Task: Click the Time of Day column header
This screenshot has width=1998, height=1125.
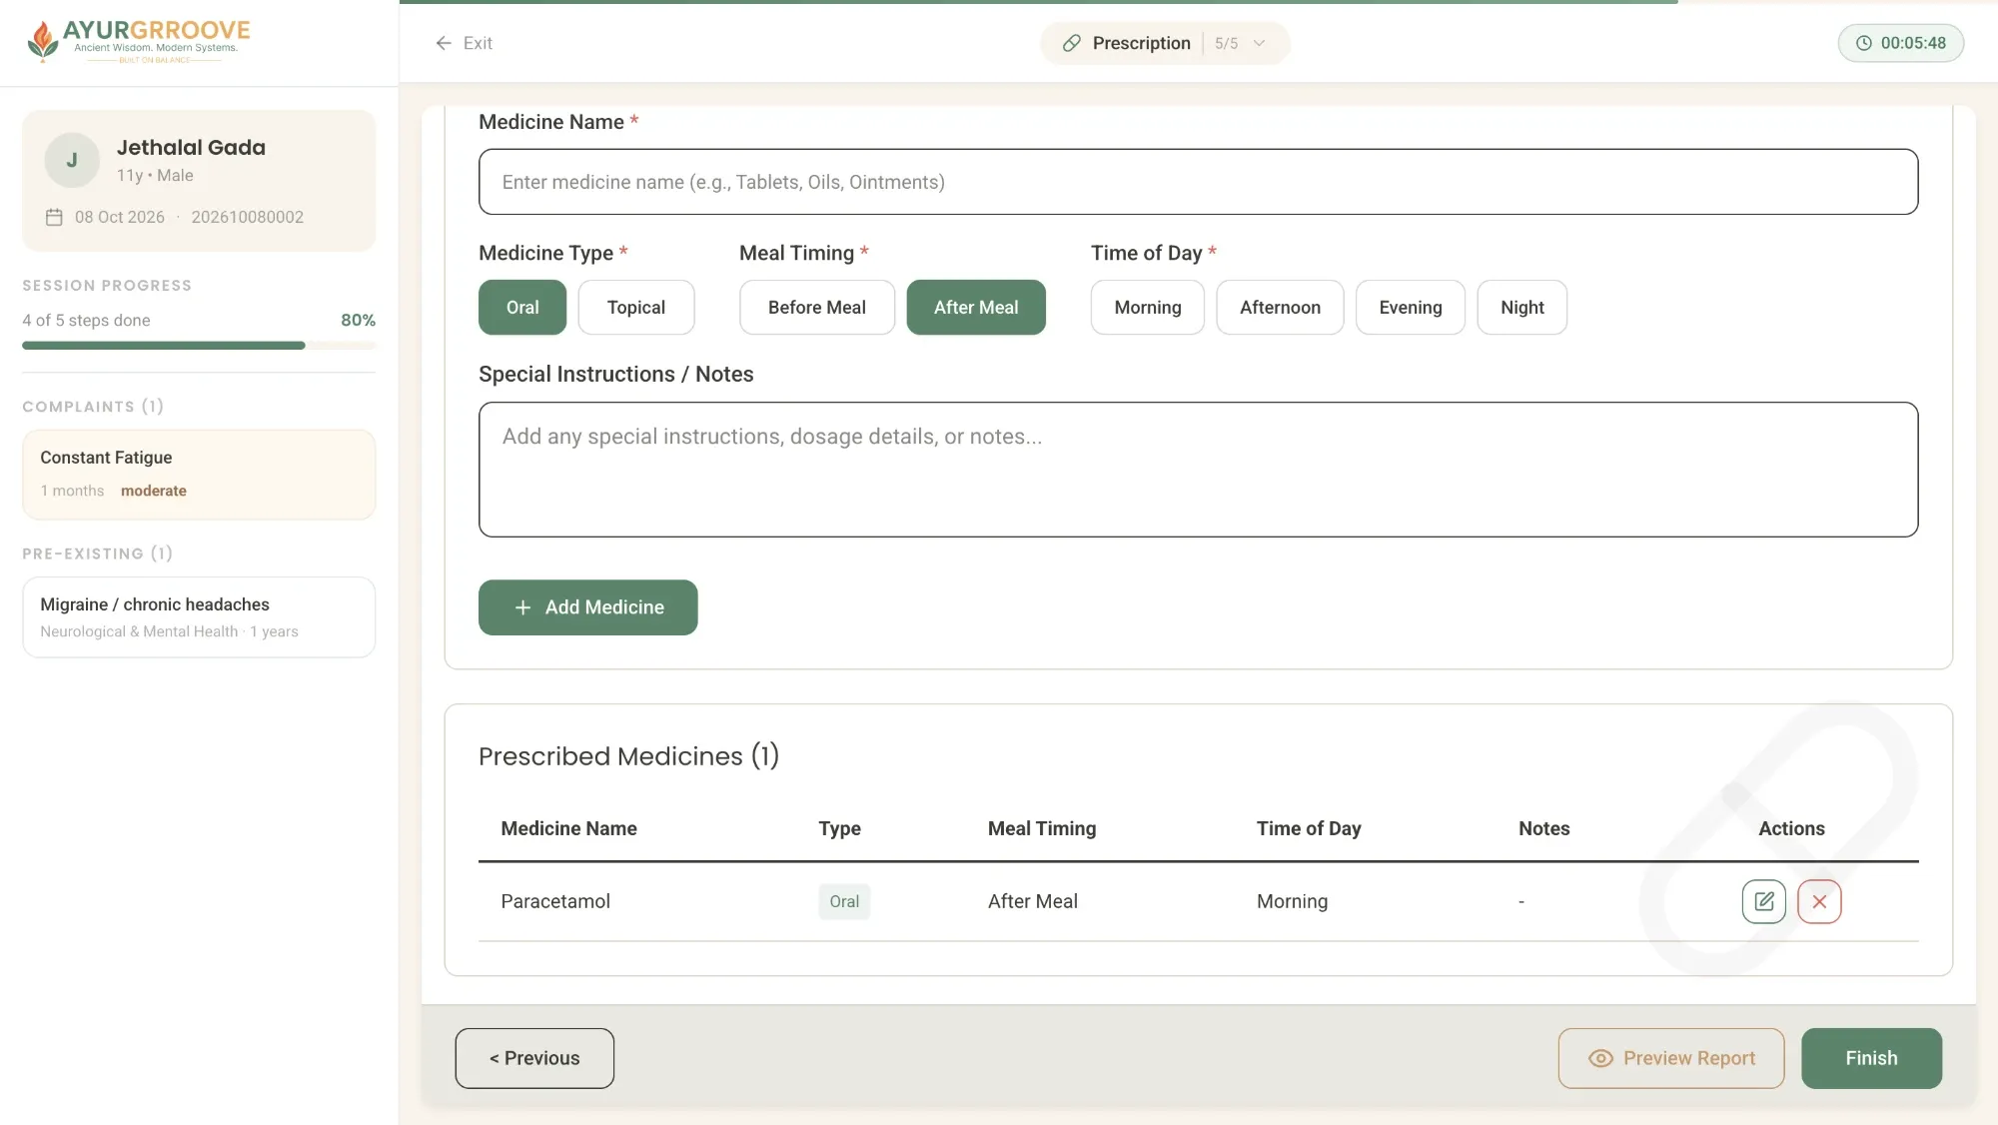Action: pos(1309,828)
